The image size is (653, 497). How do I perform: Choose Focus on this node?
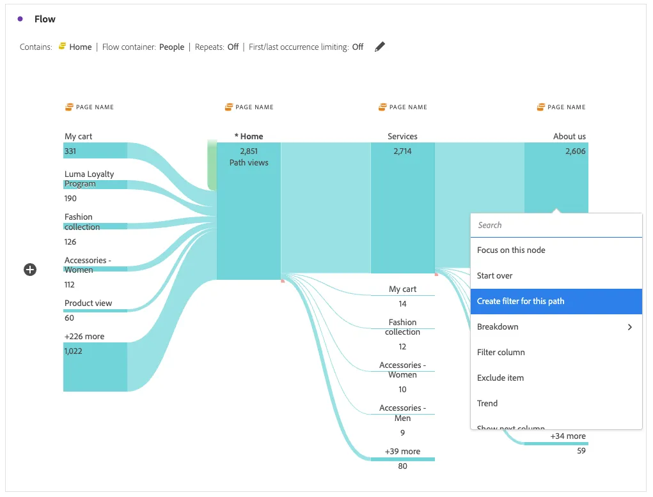tap(556, 250)
